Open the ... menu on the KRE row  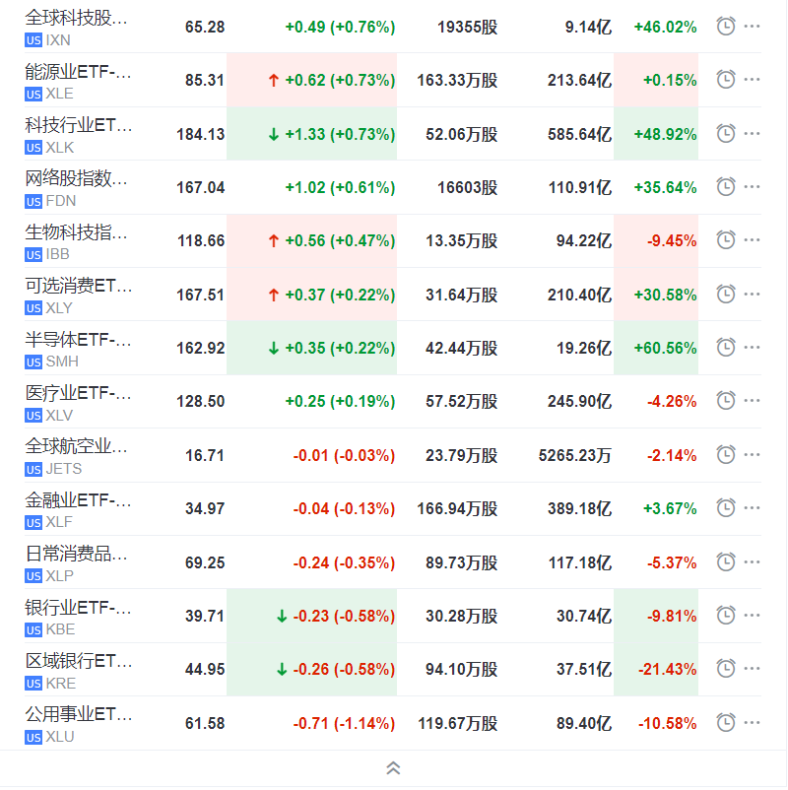[752, 668]
